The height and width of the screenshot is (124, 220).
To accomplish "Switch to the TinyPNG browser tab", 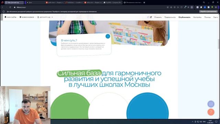I will point(113,2).
